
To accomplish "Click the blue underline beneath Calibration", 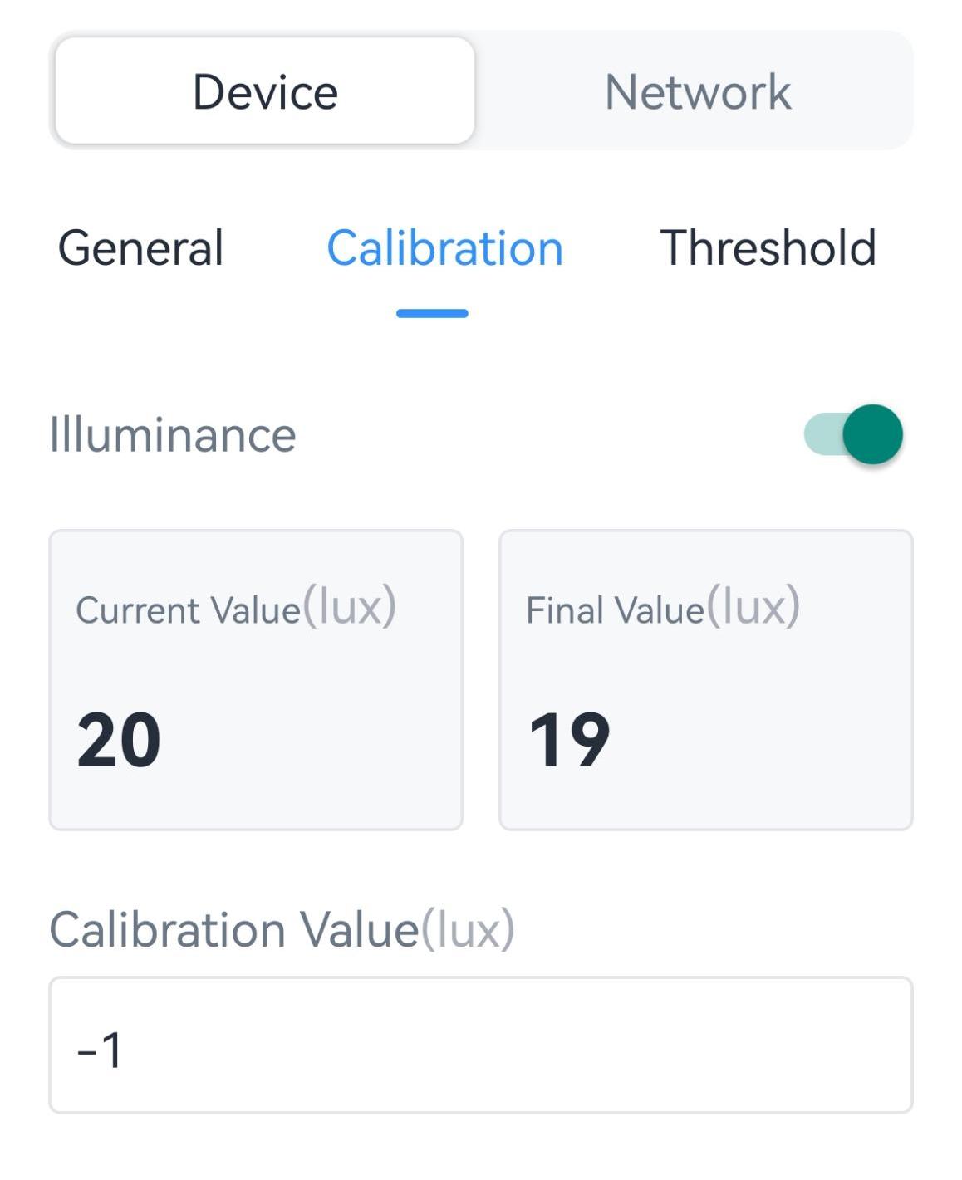I will point(432,313).
